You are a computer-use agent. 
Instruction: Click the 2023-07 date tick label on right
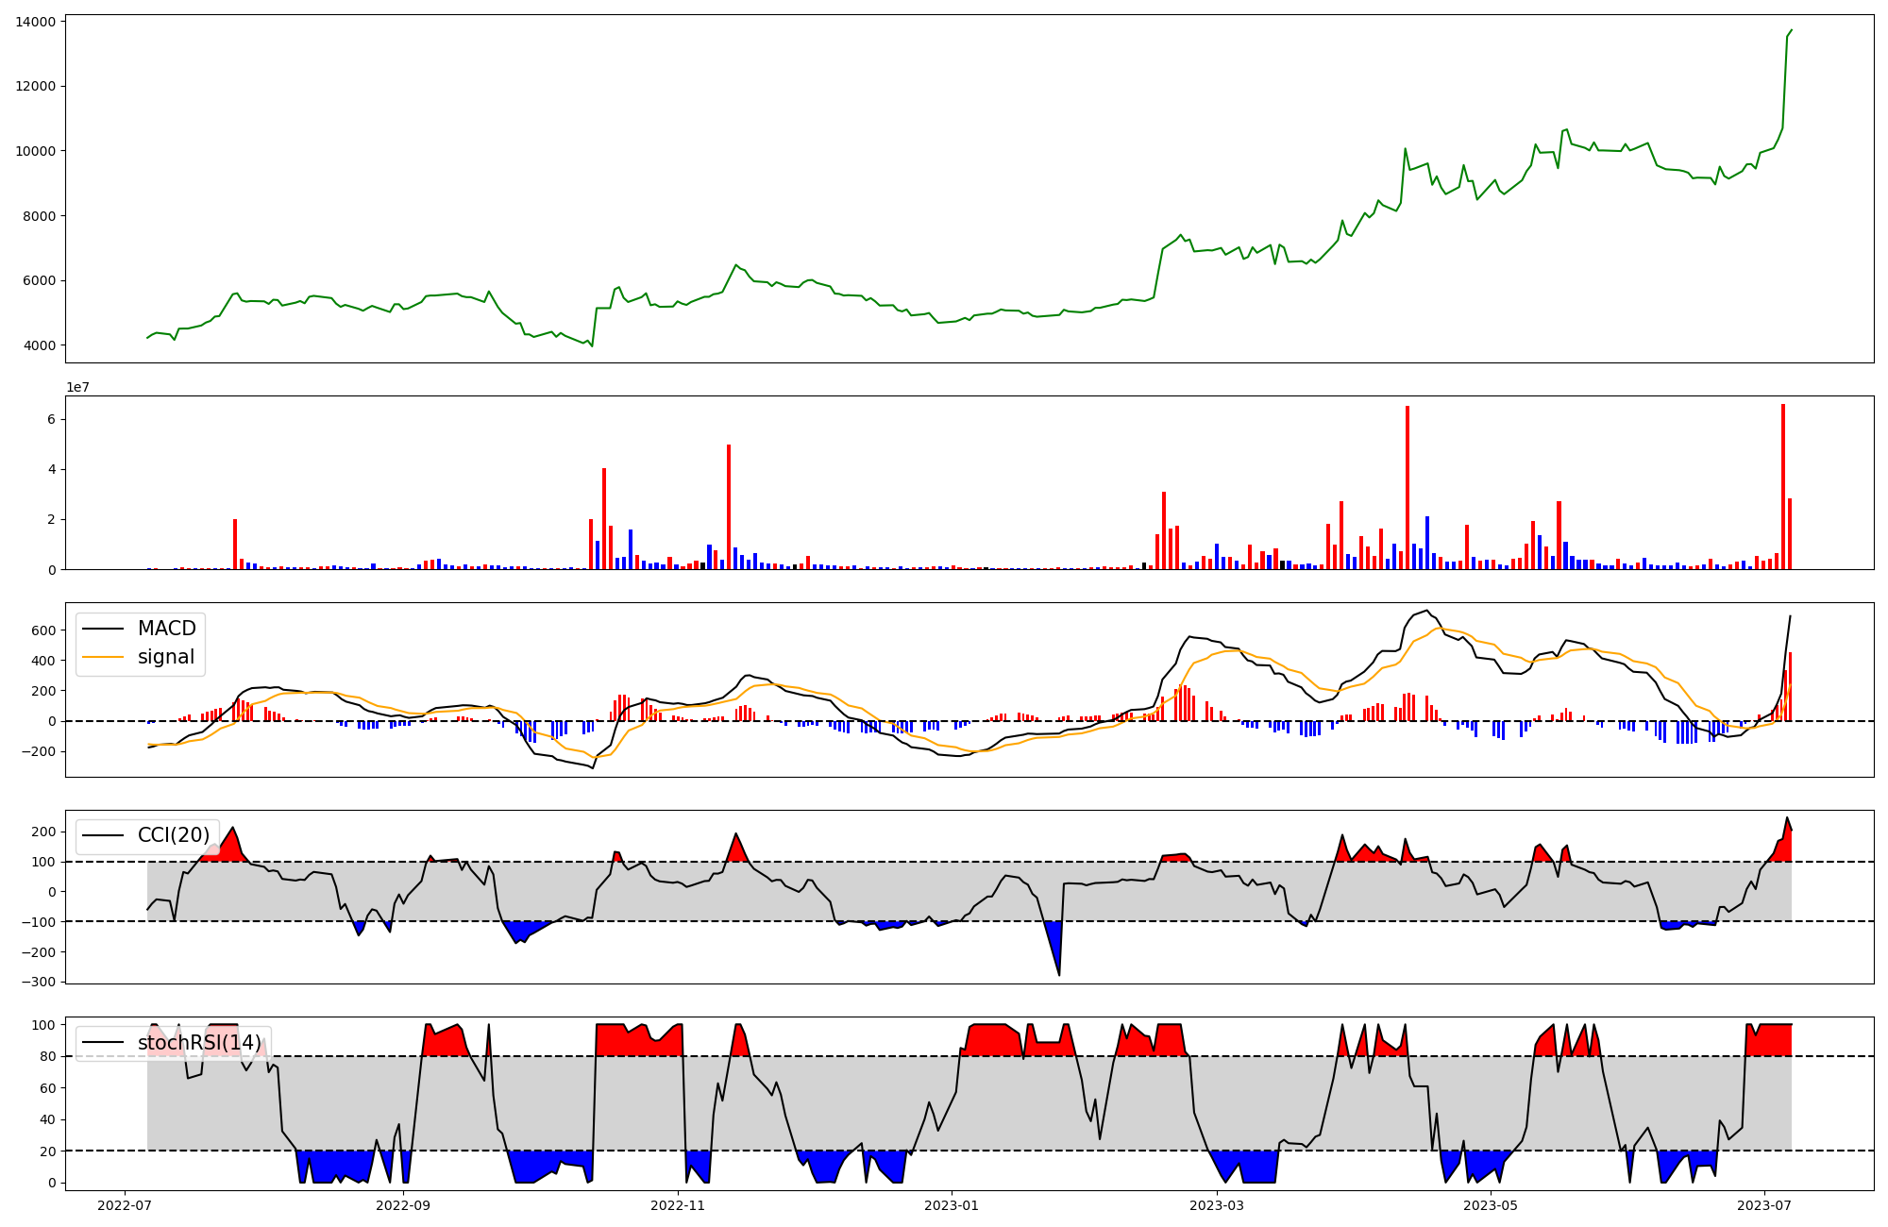coord(1765,1205)
